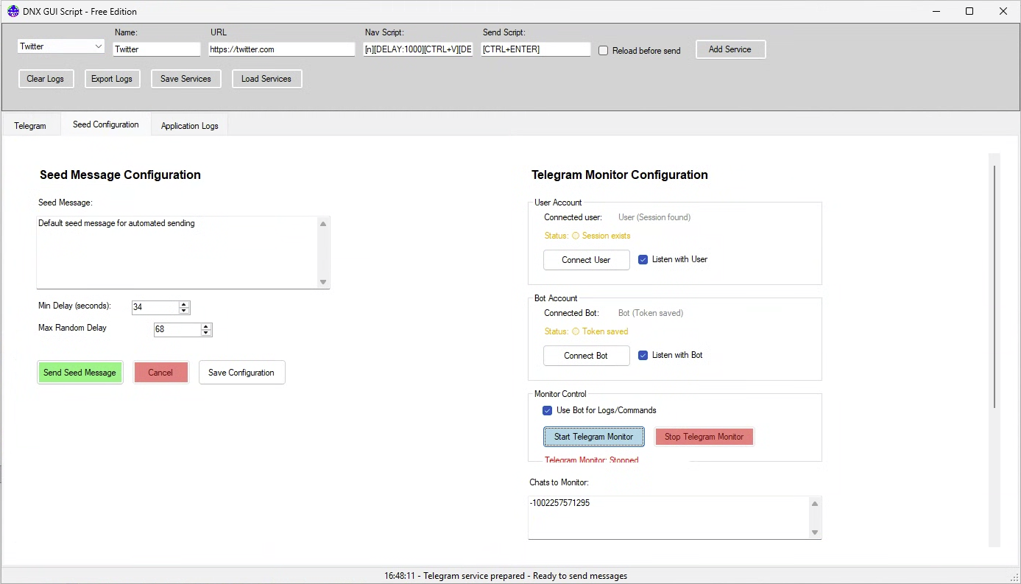Image resolution: width=1021 pixels, height=584 pixels.
Task: Minimize the DNX GUI Script window
Action: (936, 11)
